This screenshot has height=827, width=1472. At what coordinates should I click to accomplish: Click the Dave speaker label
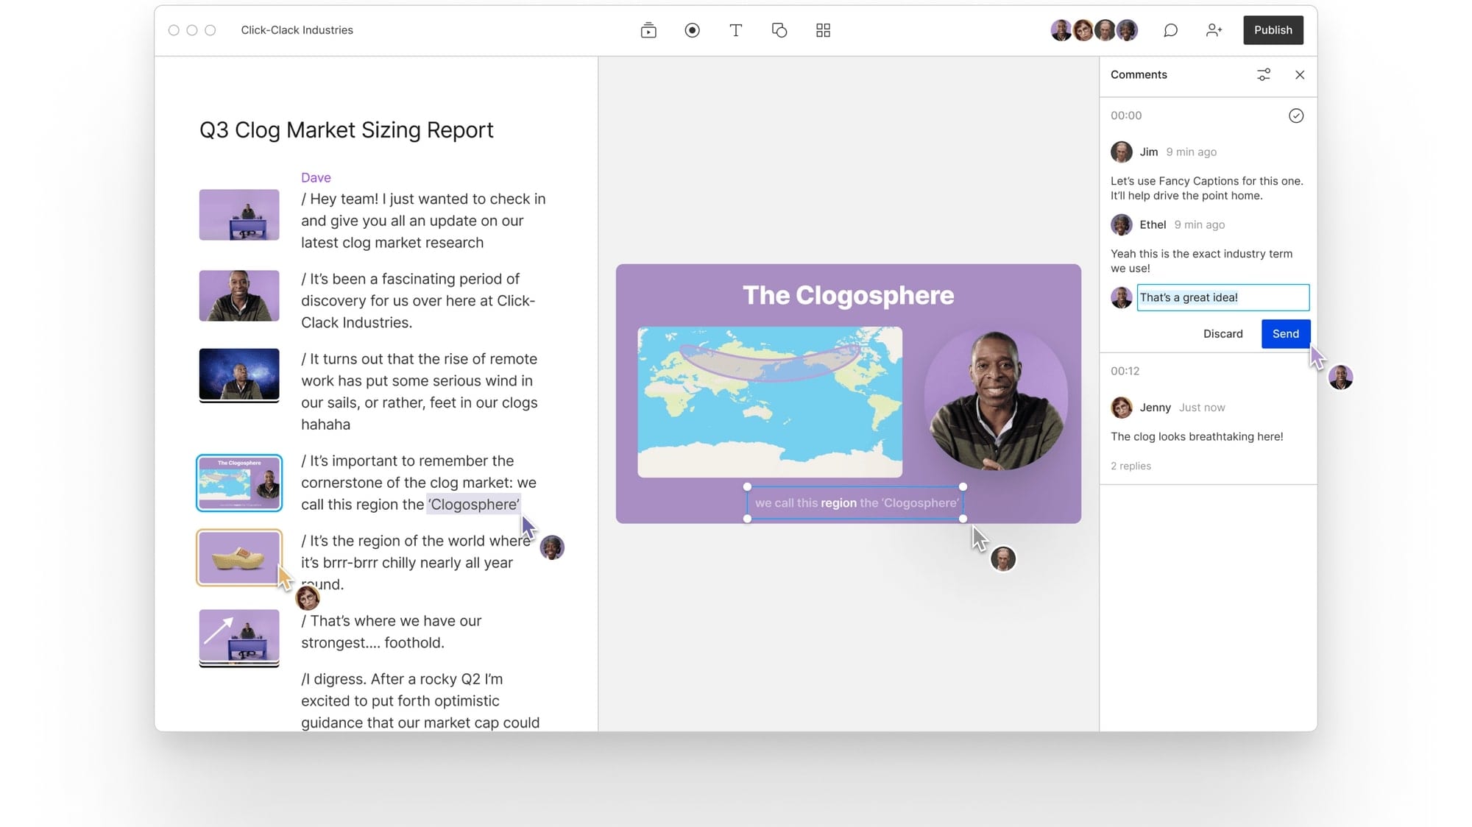click(x=316, y=177)
